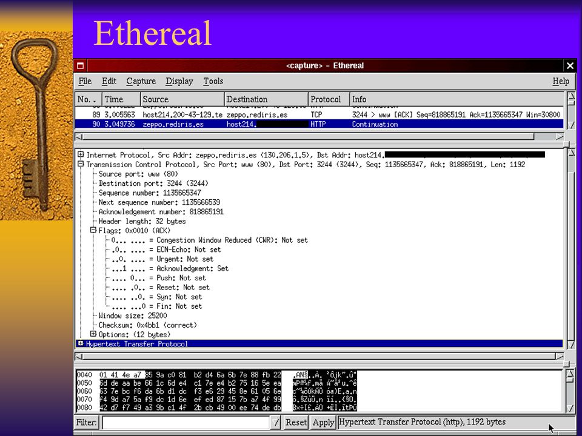Select the Source port: www (80) line

click(x=138, y=174)
